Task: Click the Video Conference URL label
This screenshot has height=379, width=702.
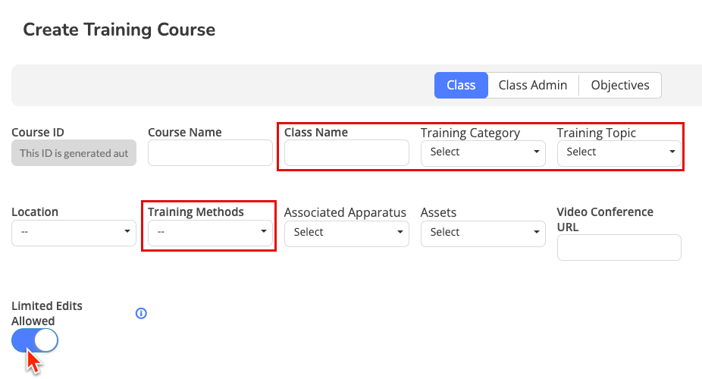Action: [x=605, y=219]
